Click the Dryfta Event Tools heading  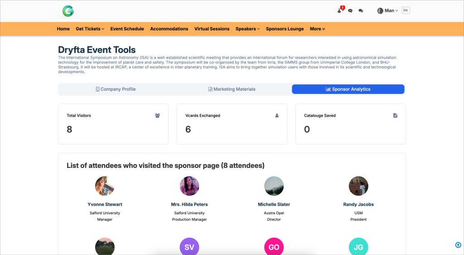(x=97, y=50)
